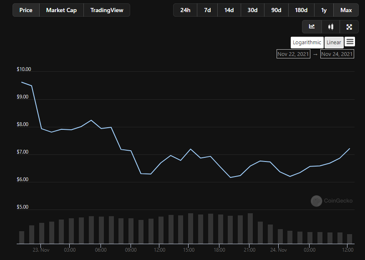Screen dimensions: 365x260
Task: Open fullscreen chart view icon
Action: [349, 27]
